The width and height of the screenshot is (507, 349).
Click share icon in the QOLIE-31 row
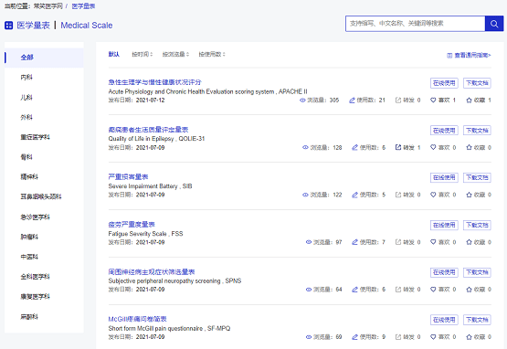click(x=398, y=147)
